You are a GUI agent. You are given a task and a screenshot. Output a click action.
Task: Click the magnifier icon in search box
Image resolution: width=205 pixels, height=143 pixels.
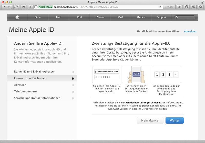tap(177, 17)
